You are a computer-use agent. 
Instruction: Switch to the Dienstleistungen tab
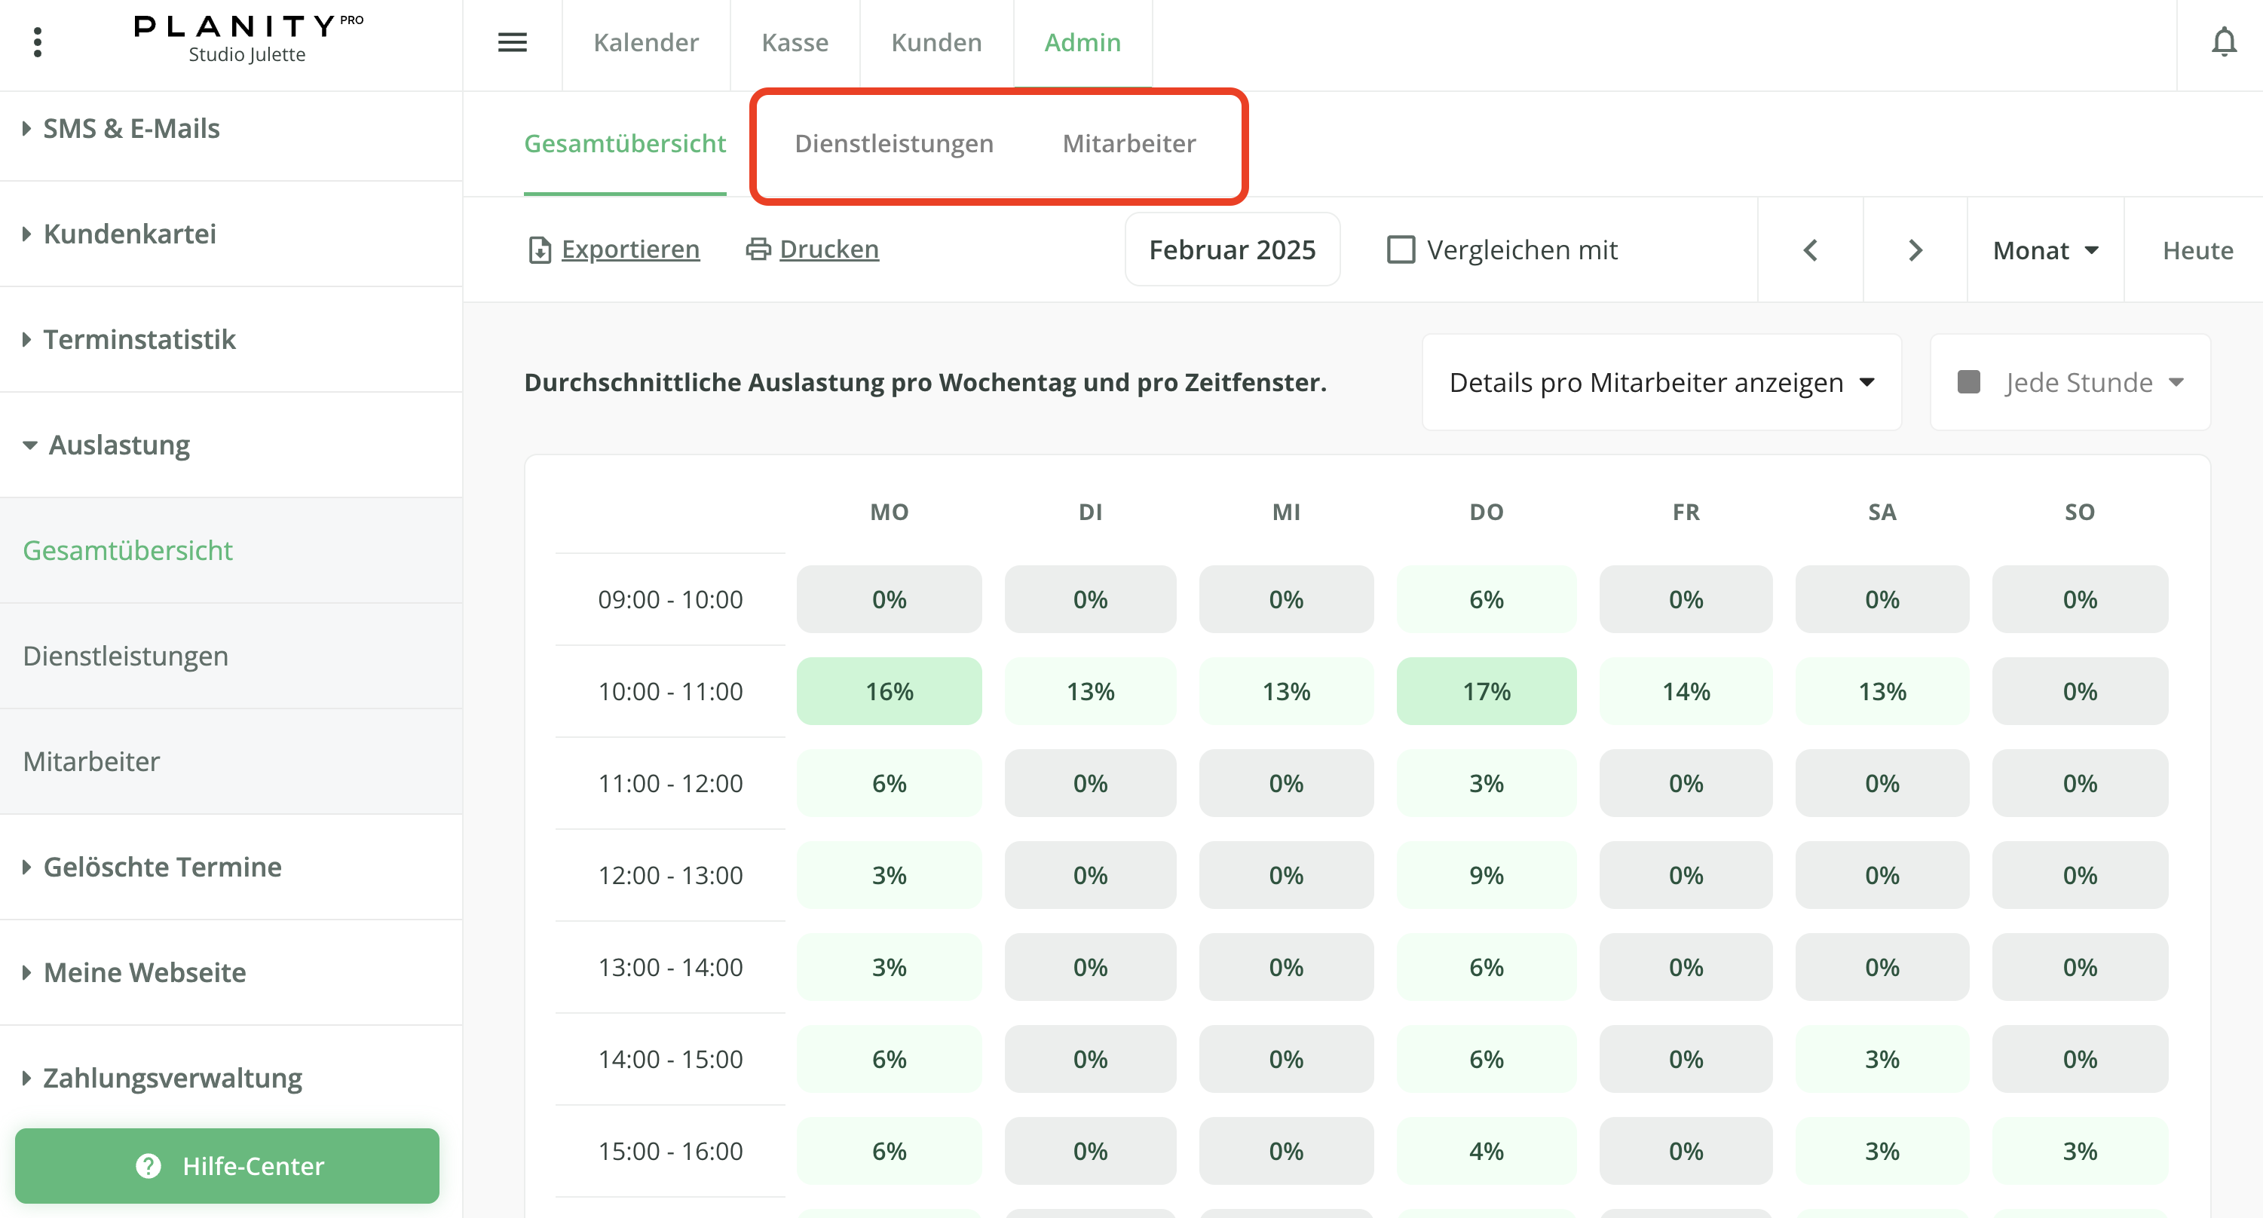893,143
